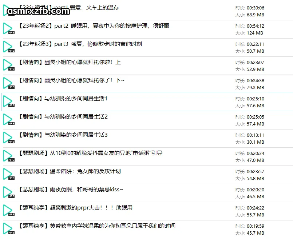Select 【剧情向】与幼驯染的乡间同居生活3

tap(63, 135)
